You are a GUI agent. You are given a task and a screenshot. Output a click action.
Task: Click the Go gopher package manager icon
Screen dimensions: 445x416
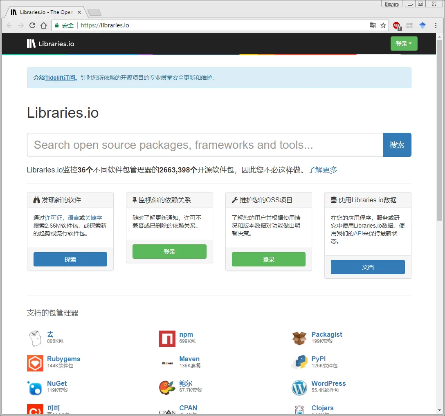pos(35,338)
